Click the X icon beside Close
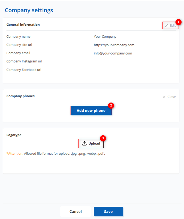This screenshot has width=184, height=219. point(164,97)
